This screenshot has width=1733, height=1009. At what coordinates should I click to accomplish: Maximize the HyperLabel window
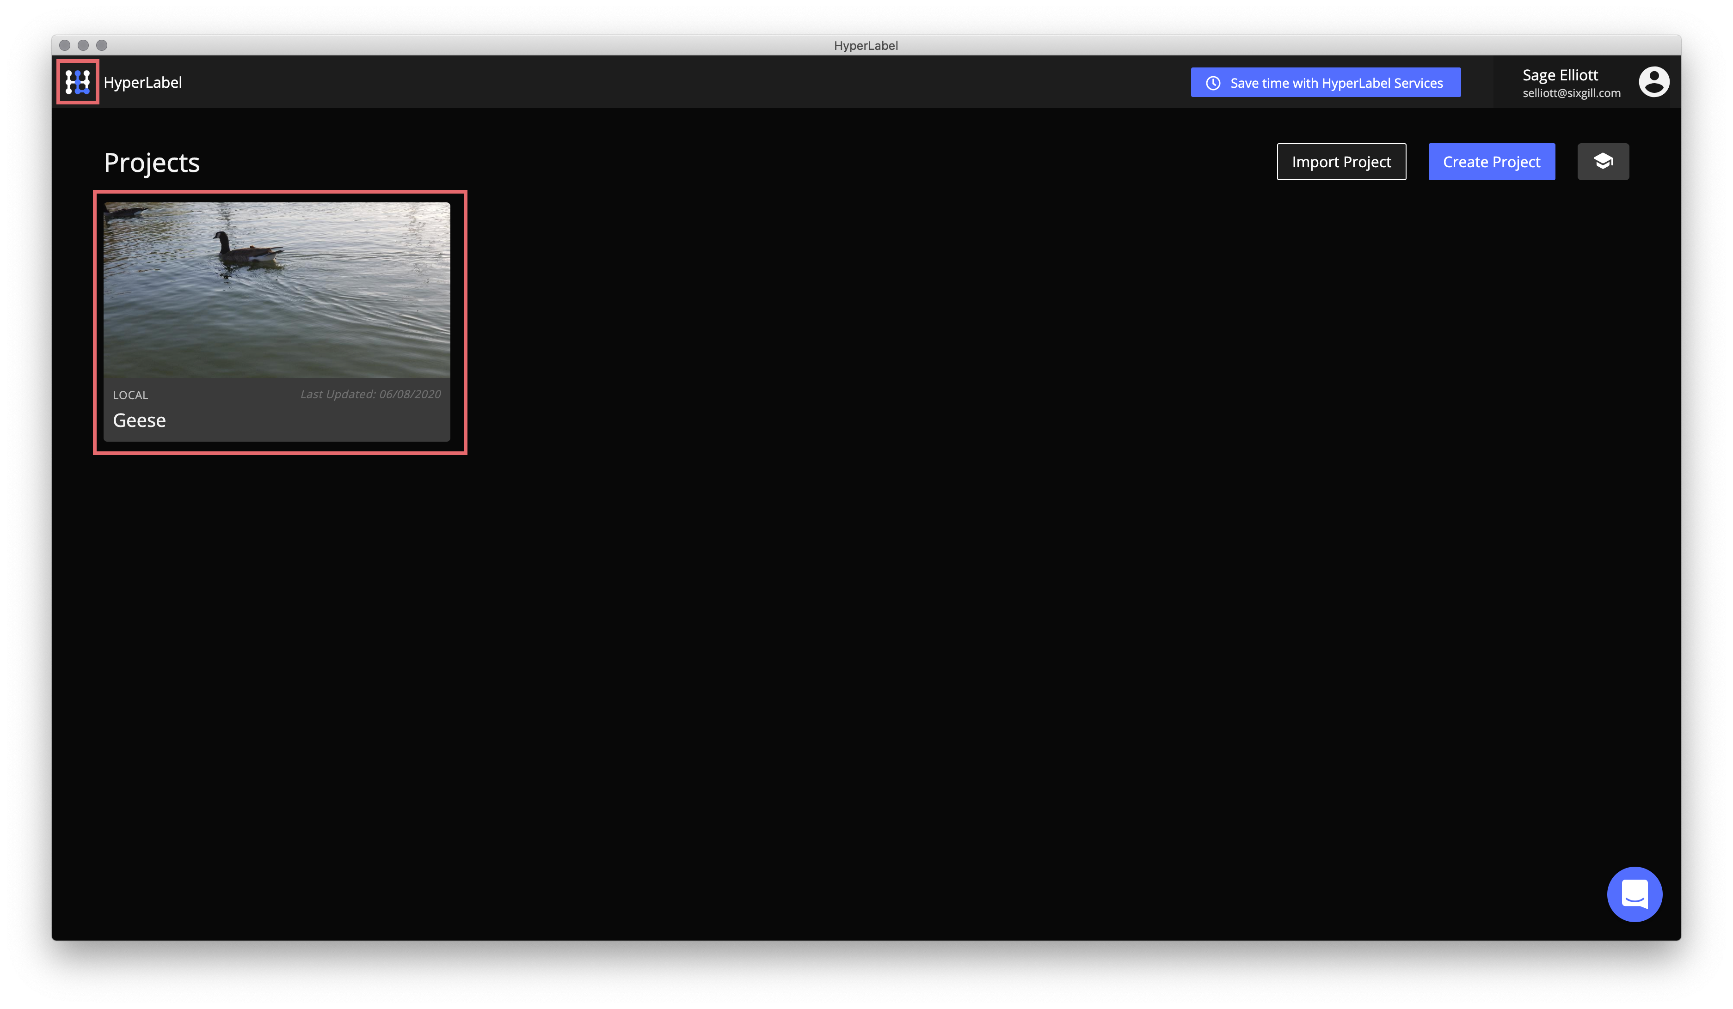click(102, 45)
